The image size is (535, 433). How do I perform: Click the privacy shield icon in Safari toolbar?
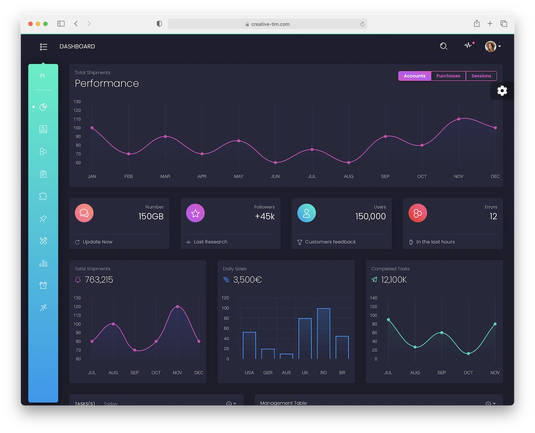coord(159,24)
